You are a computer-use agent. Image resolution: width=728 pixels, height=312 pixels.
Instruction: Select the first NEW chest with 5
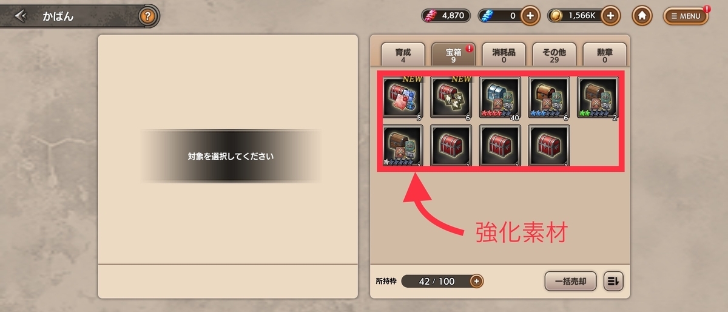[403, 97]
